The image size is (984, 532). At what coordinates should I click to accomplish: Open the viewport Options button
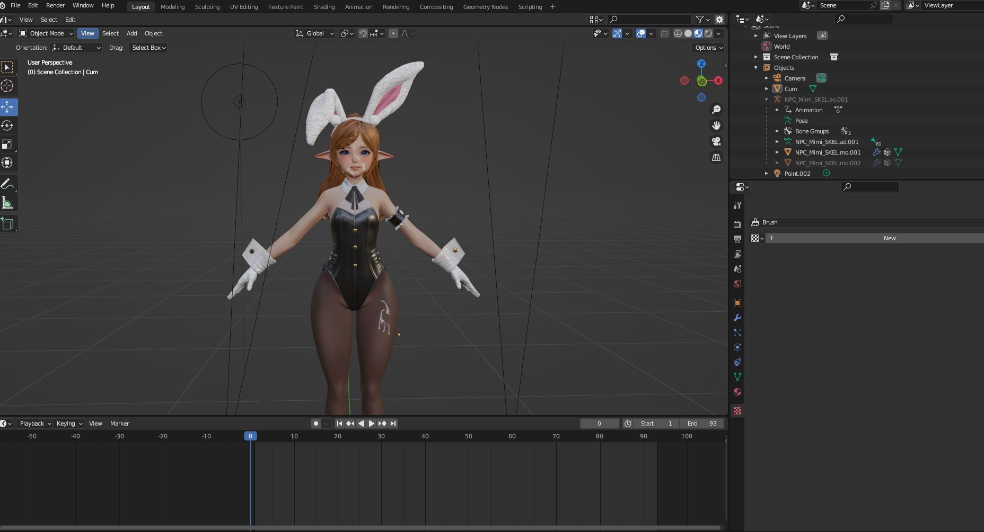708,48
